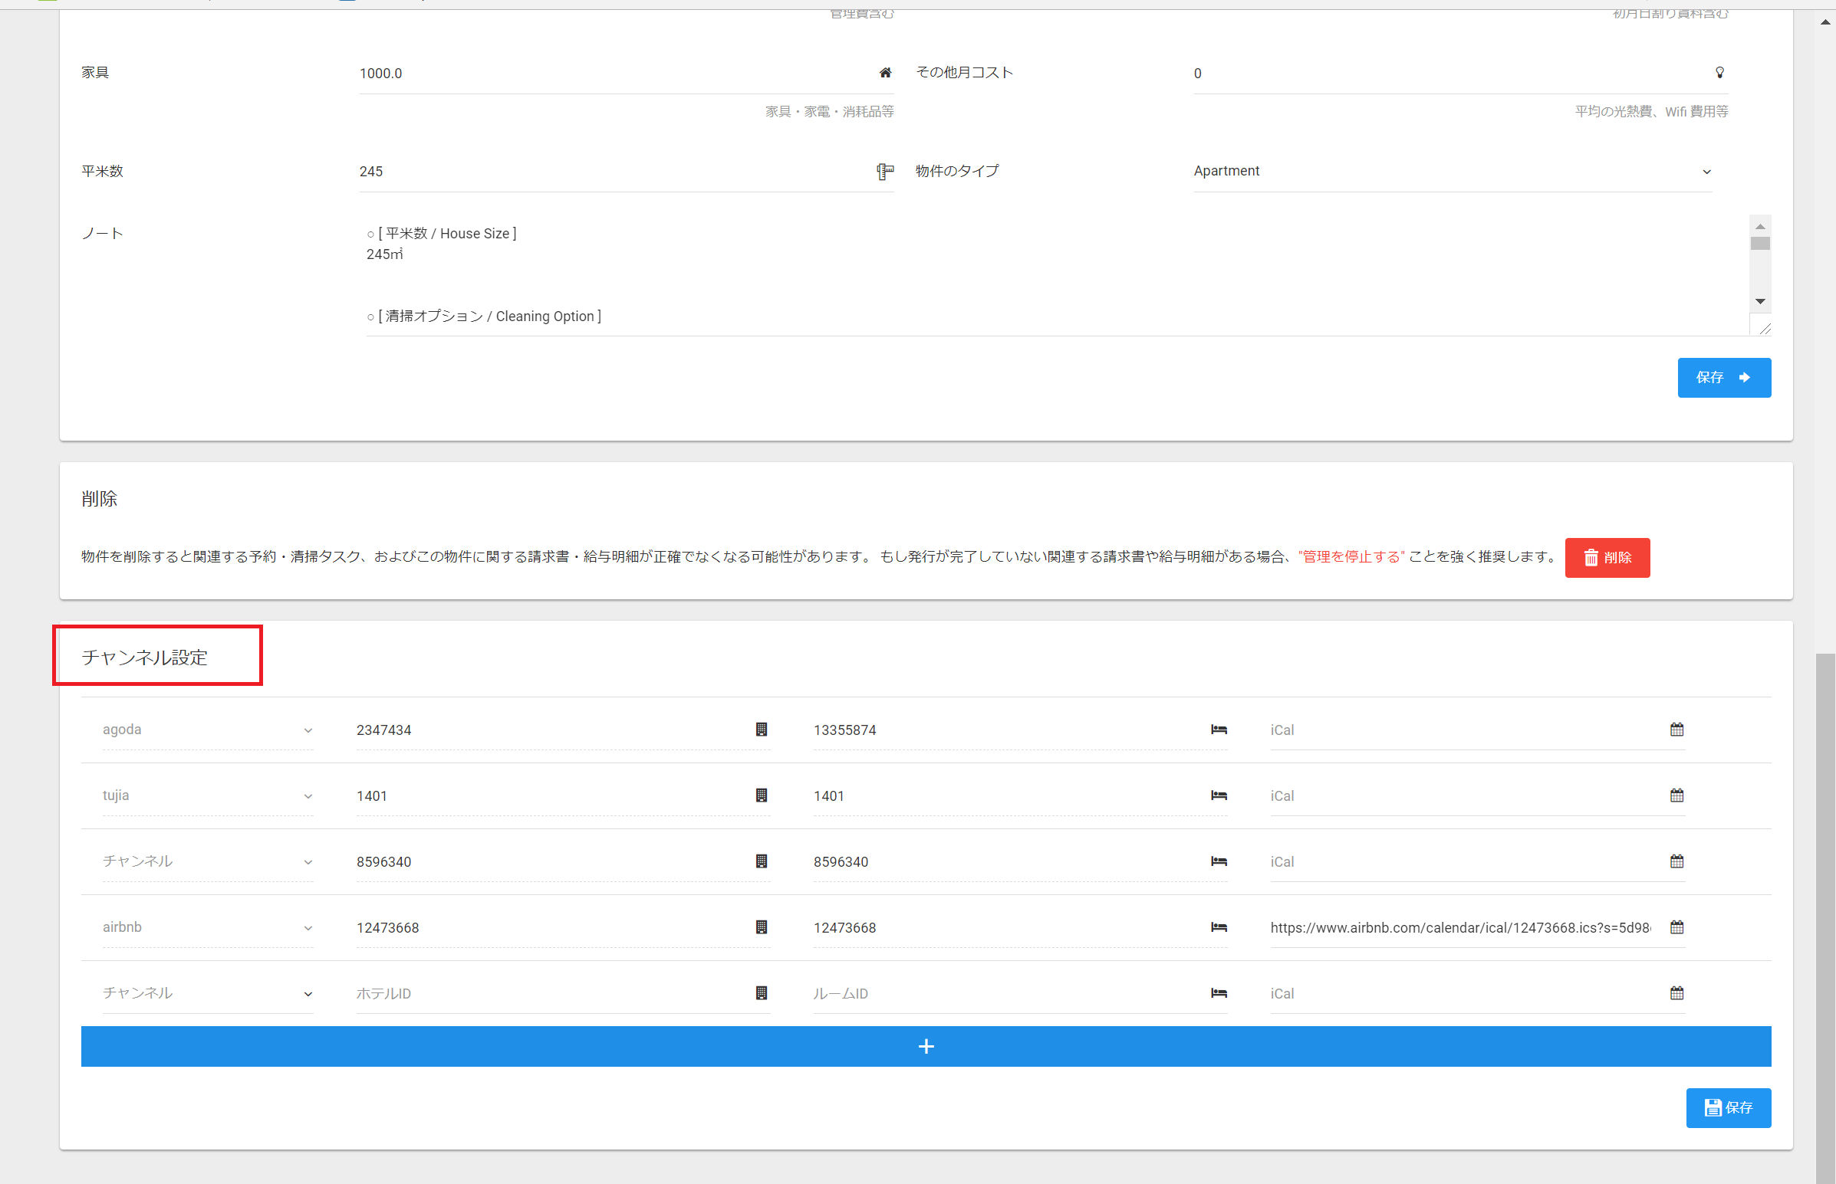
Task: Expand the airbnb channel selector
Action: point(208,927)
